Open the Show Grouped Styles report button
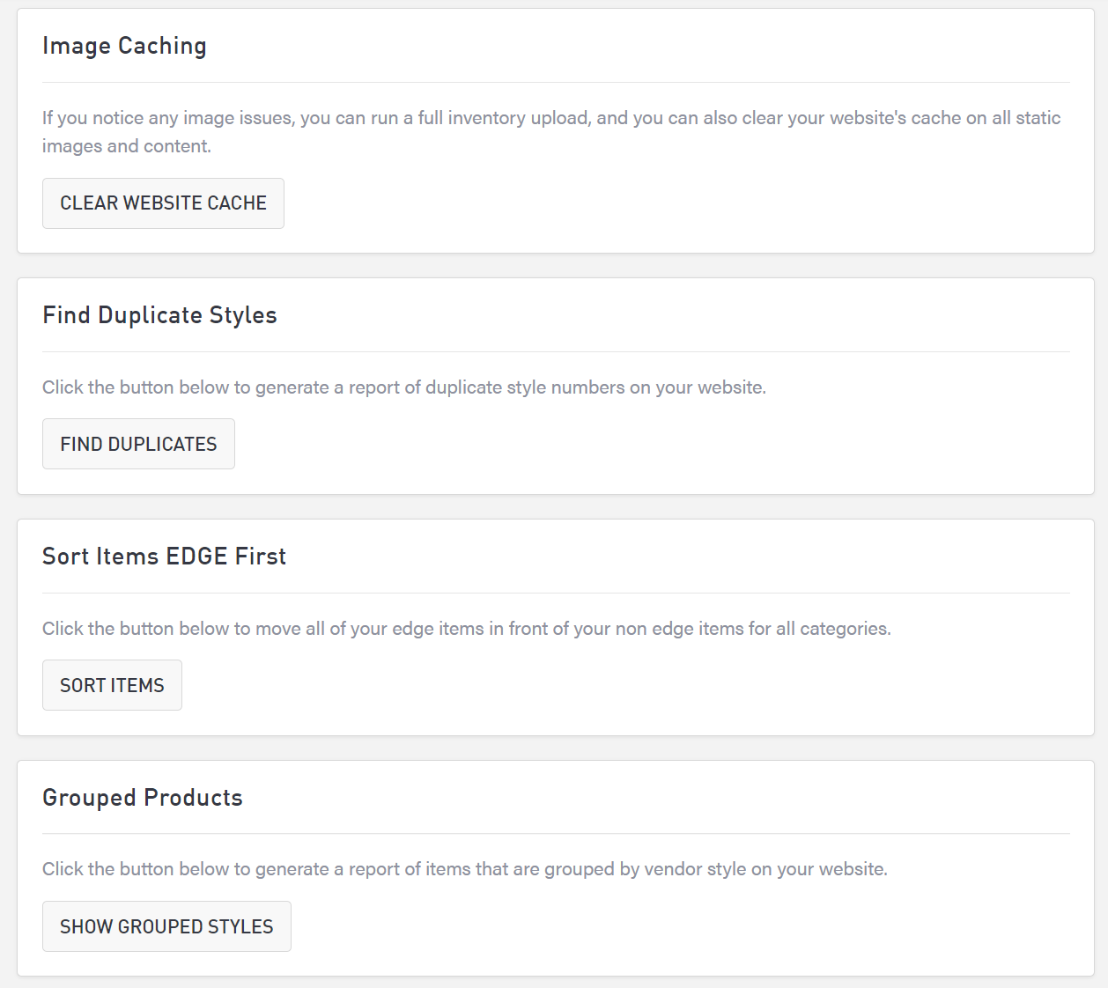 click(166, 926)
